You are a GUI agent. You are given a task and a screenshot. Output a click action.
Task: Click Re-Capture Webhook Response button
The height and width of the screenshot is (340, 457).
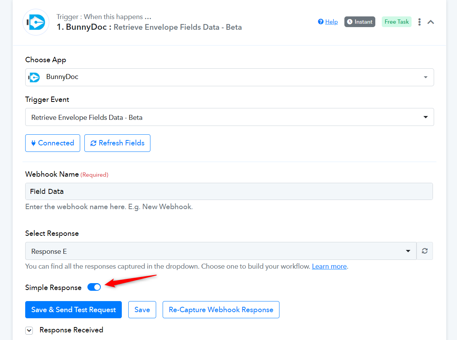(x=221, y=310)
